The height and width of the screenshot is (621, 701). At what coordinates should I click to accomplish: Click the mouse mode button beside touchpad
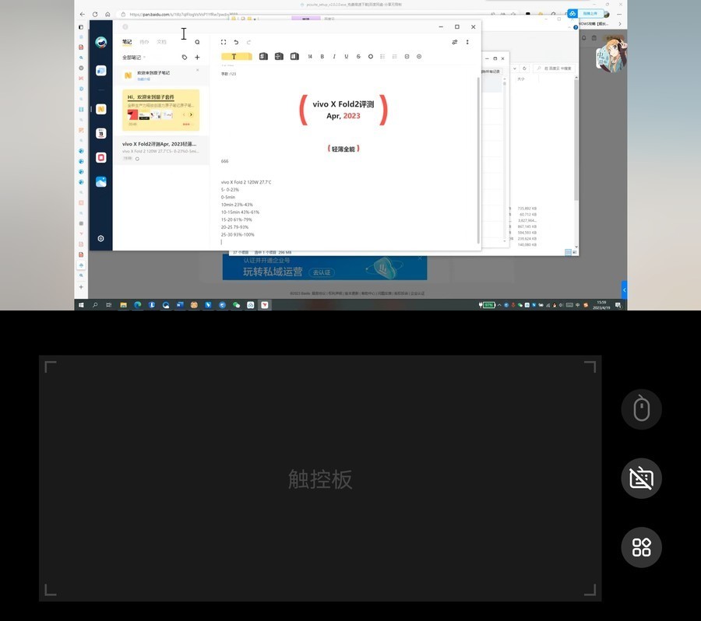pyautogui.click(x=641, y=409)
